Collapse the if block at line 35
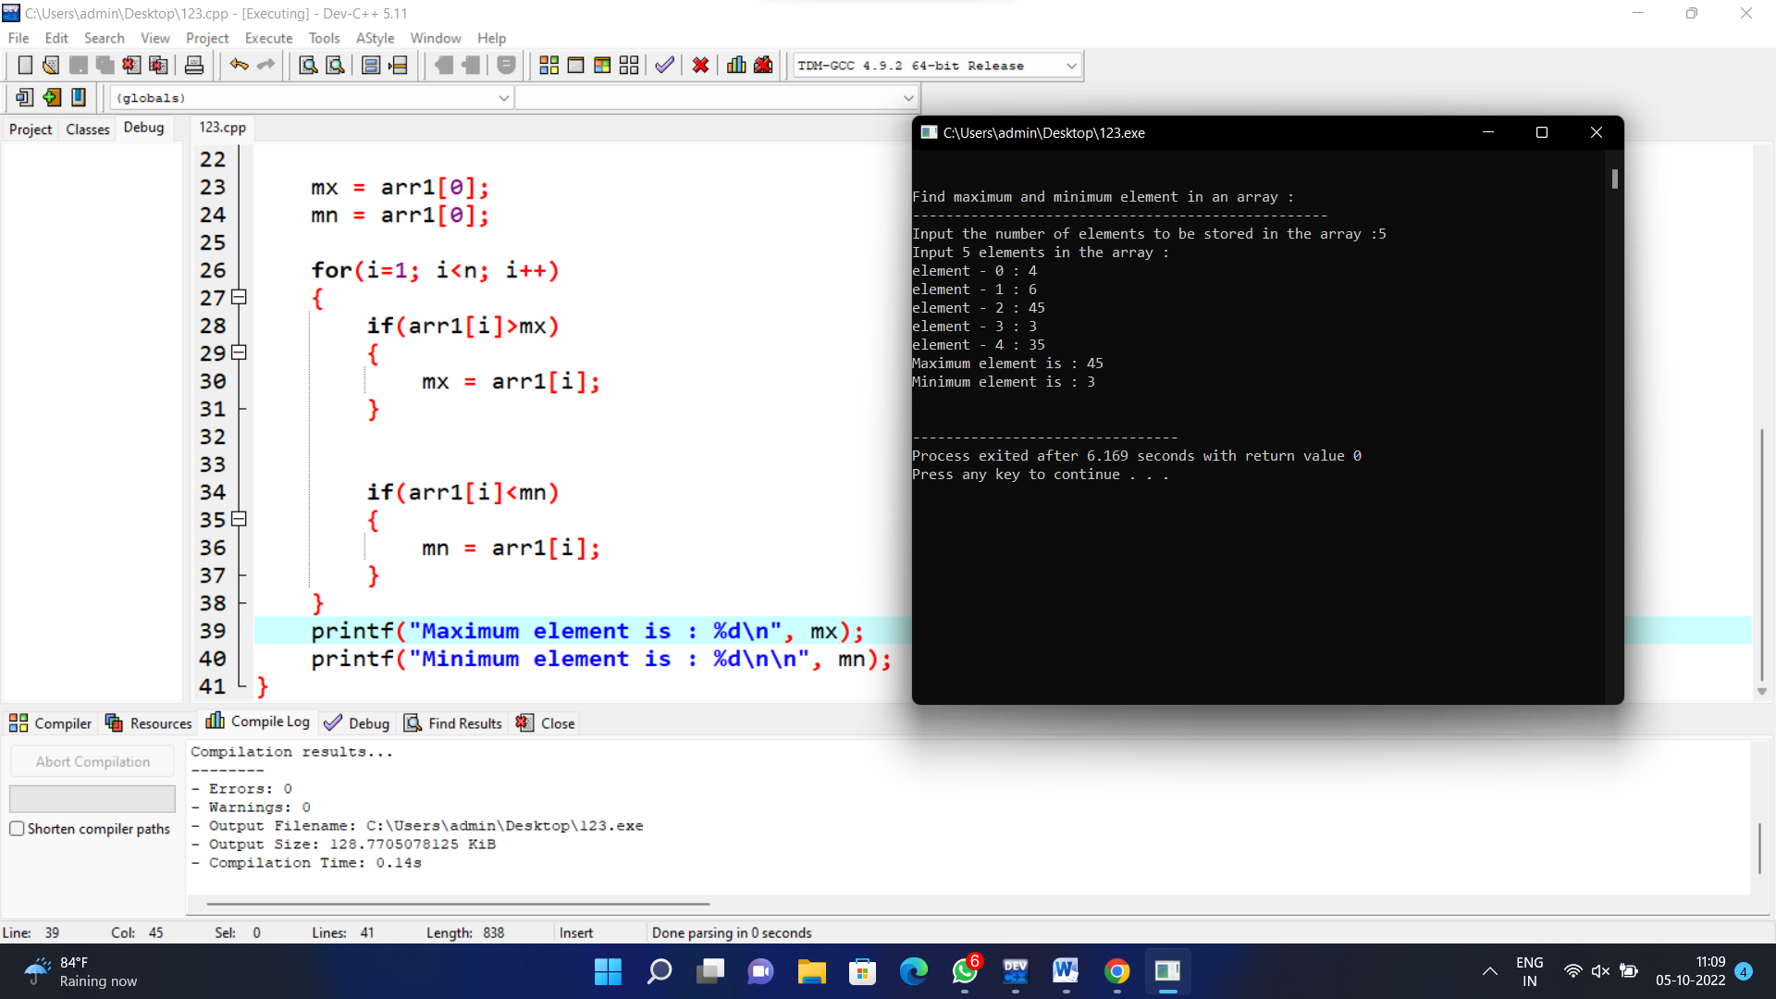 (x=238, y=519)
